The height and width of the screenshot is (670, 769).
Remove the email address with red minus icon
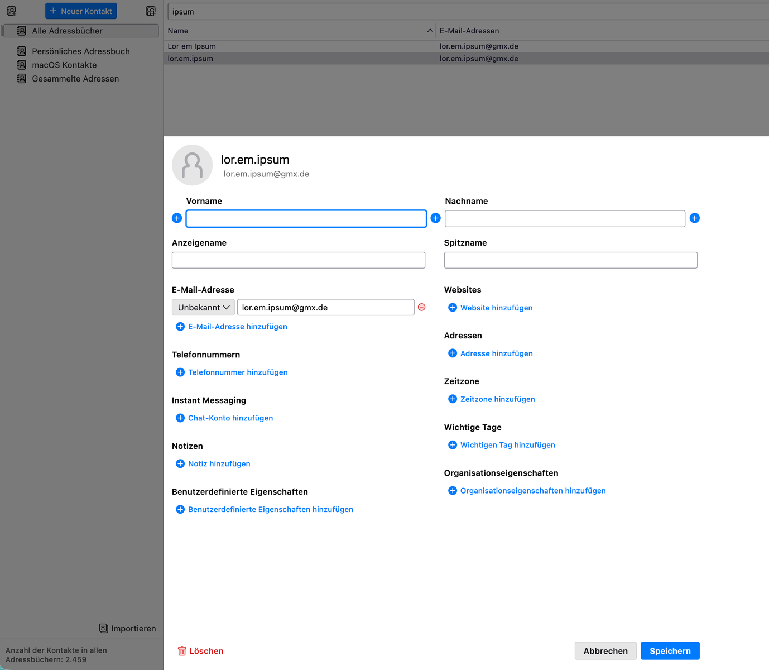point(422,307)
